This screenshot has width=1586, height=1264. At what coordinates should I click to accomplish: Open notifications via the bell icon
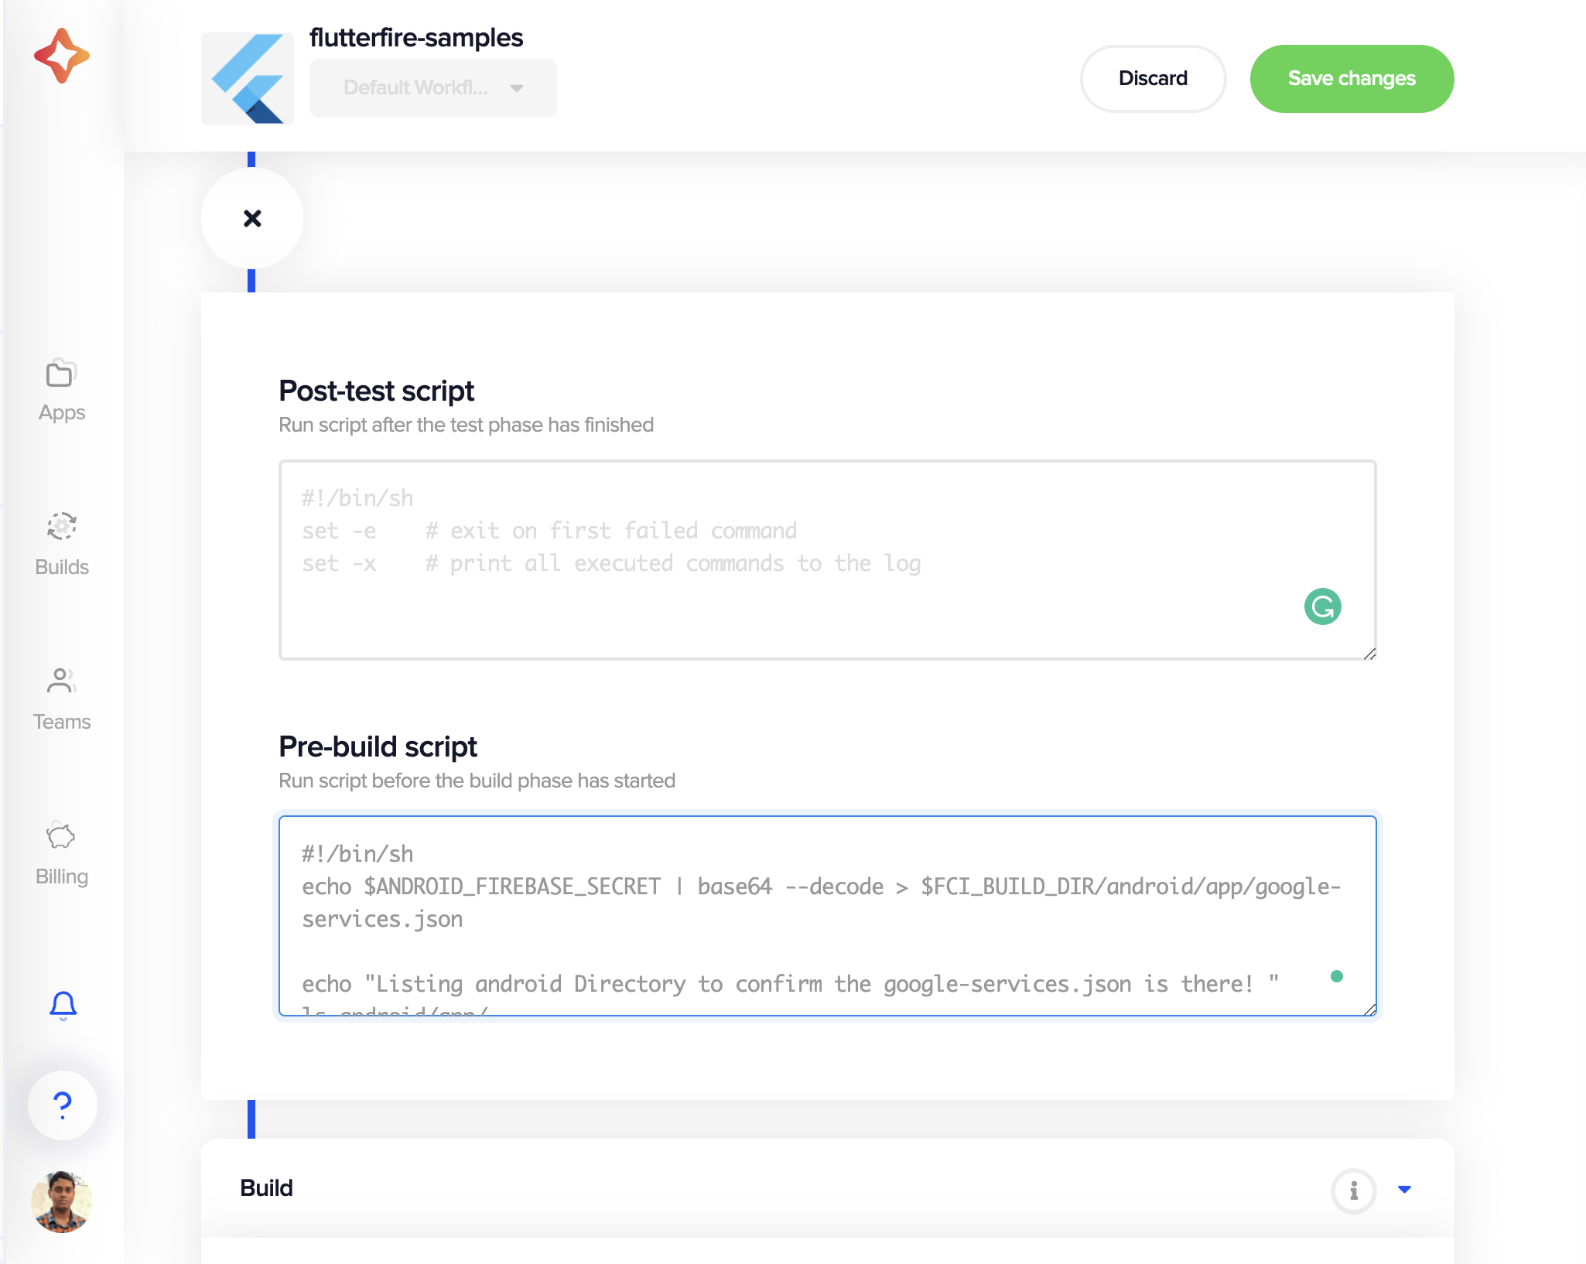pyautogui.click(x=62, y=1006)
